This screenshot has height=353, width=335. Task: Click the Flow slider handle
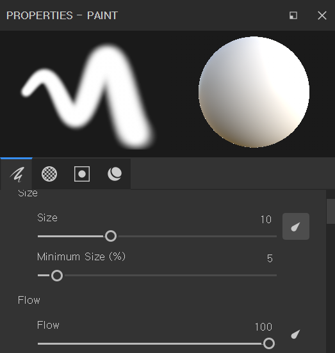click(x=269, y=343)
